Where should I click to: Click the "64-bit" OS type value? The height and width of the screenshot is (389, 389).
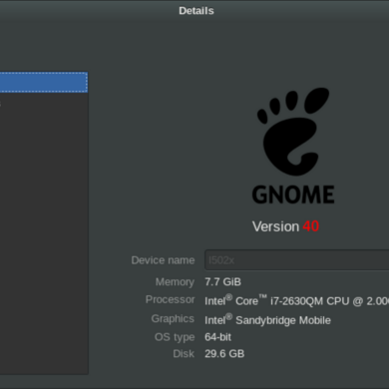coord(217,337)
